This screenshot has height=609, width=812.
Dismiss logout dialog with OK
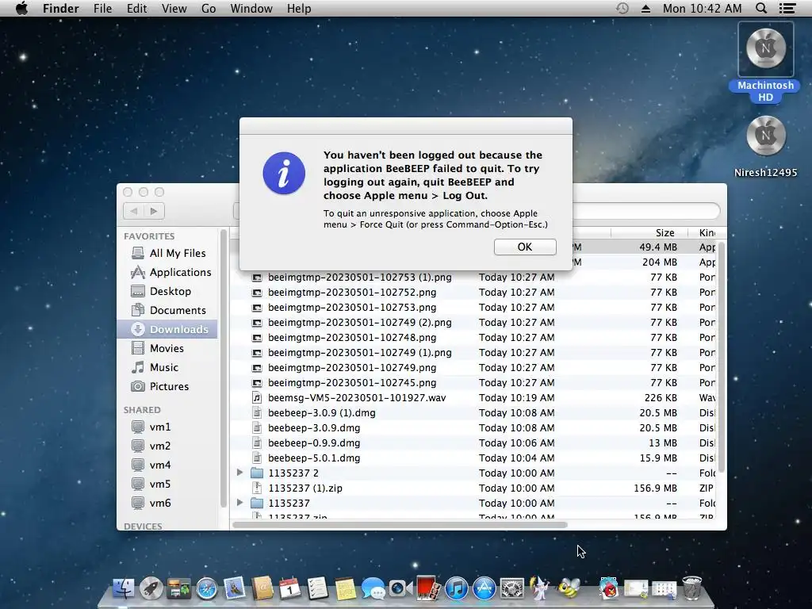[x=525, y=247]
